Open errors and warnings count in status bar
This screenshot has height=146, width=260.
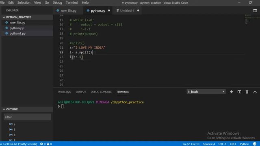pos(46,144)
